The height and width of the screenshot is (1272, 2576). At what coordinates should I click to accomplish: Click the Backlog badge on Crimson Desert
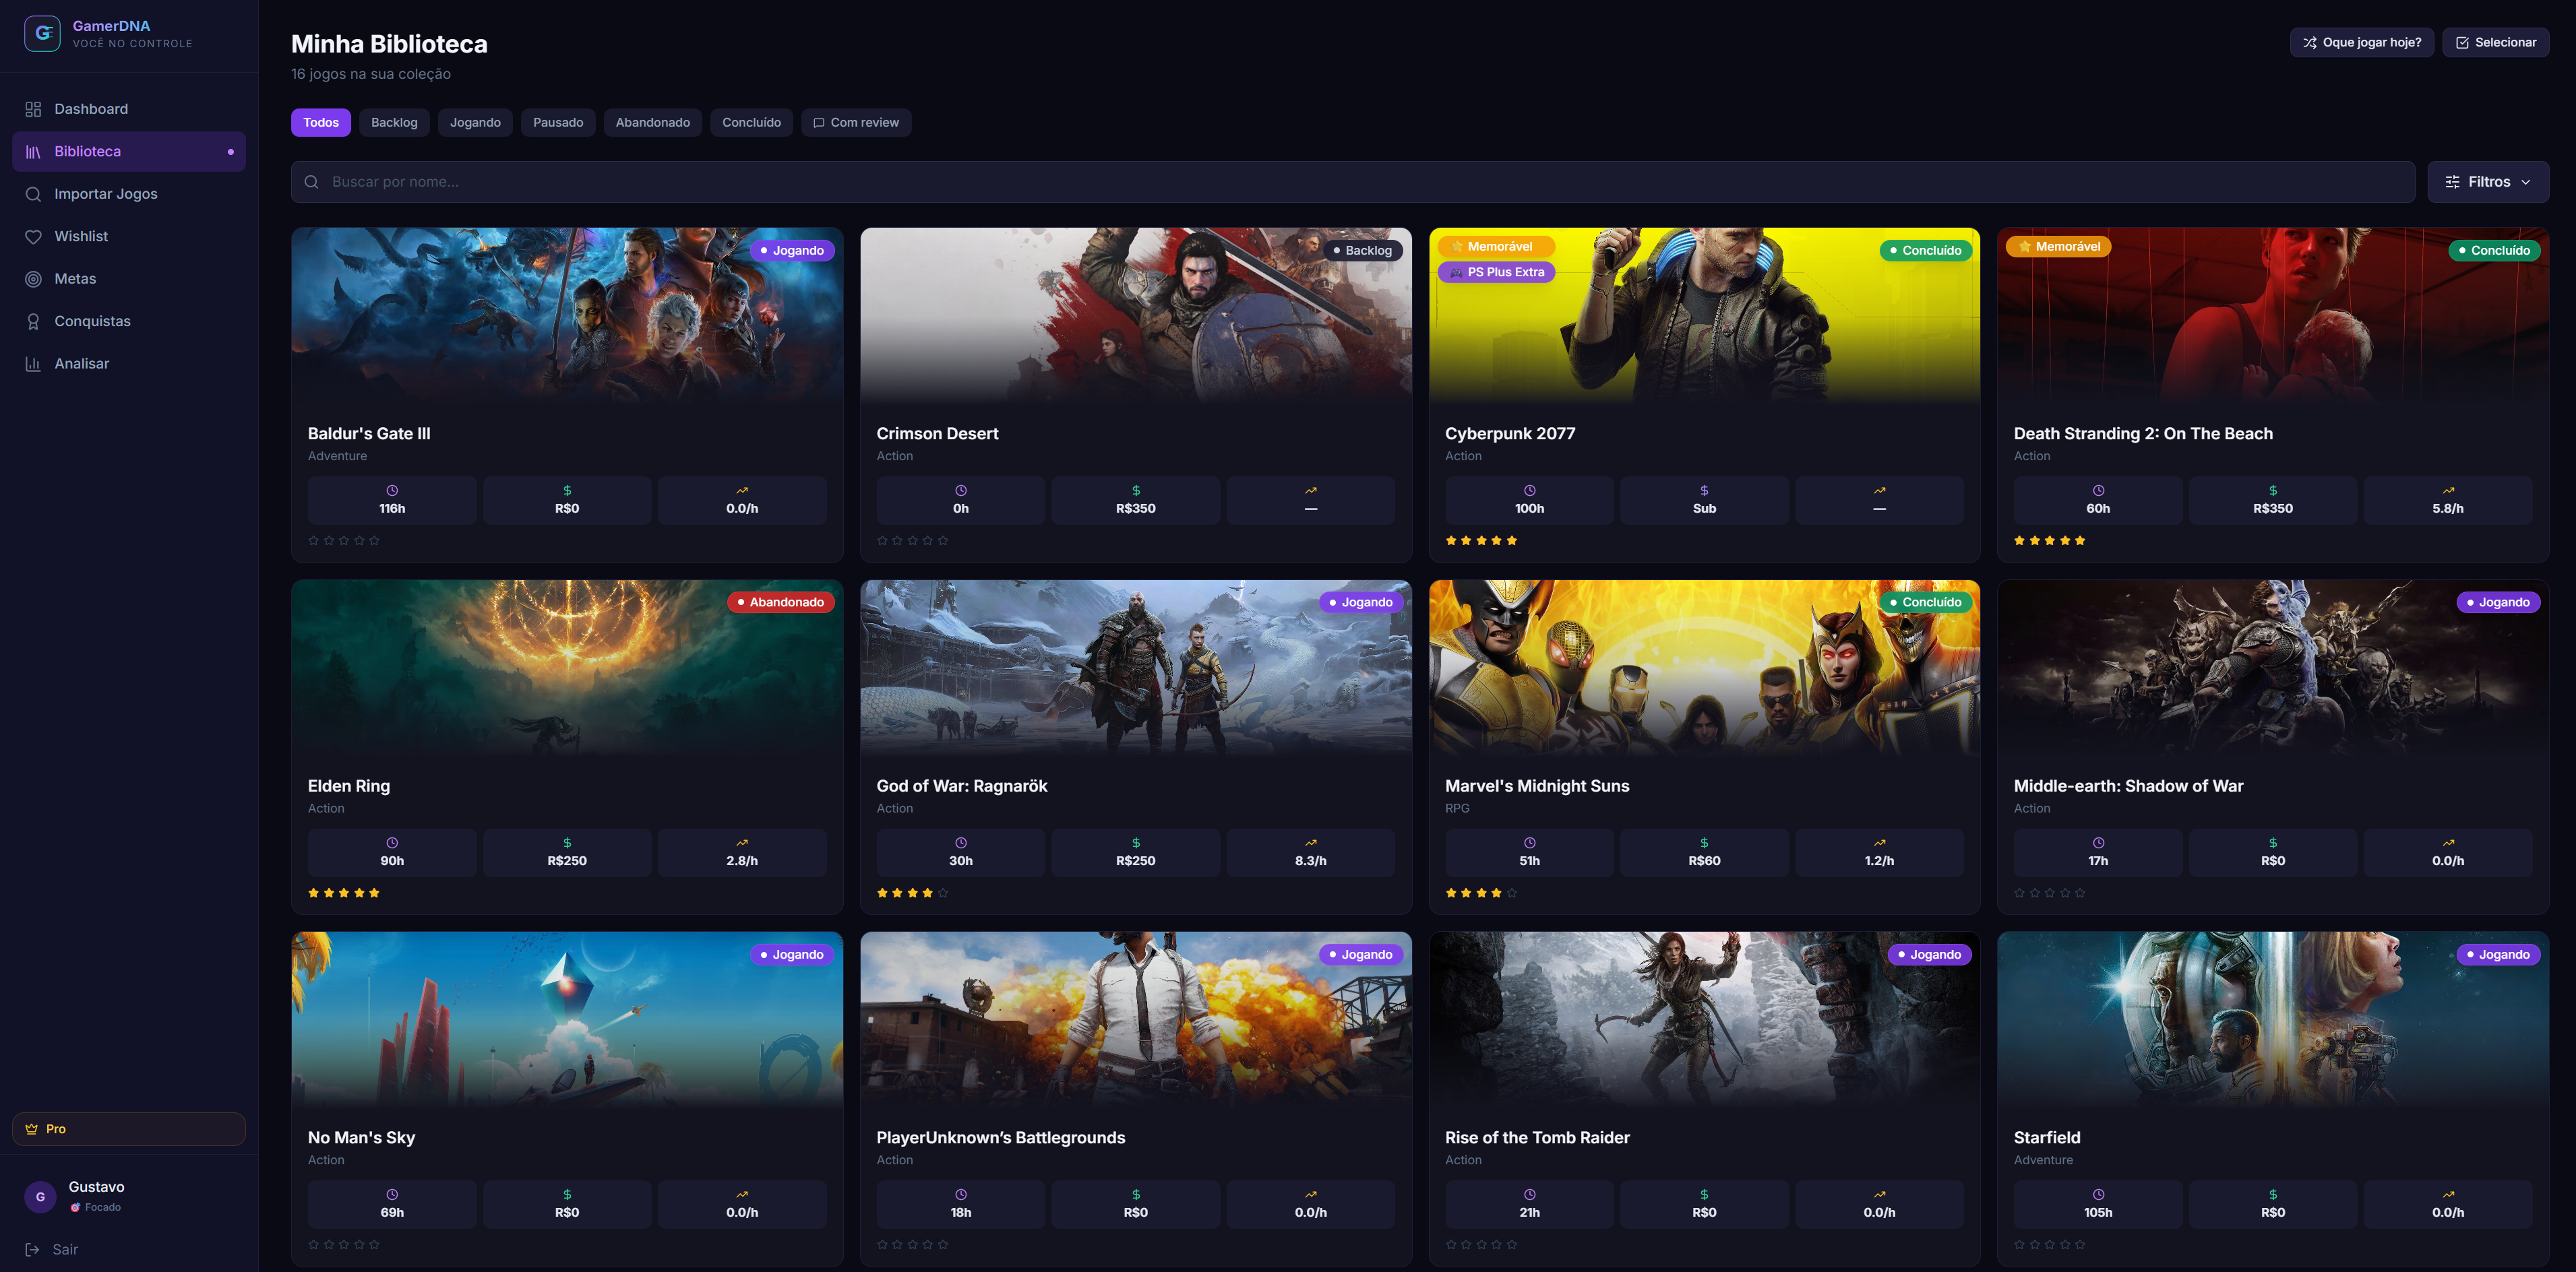(x=1363, y=250)
